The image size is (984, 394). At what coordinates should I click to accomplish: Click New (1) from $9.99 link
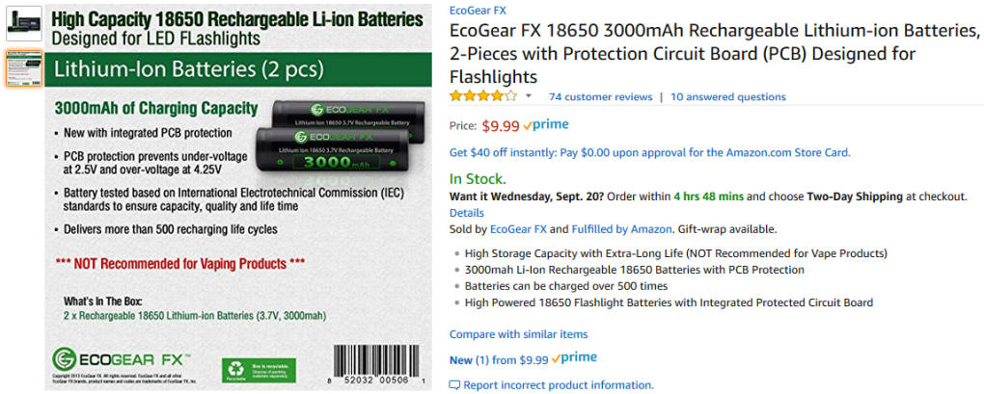pos(498,359)
